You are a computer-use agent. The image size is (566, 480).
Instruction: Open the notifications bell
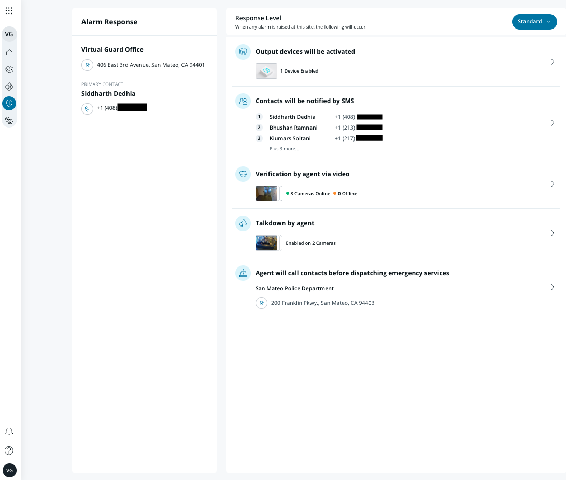(9, 432)
